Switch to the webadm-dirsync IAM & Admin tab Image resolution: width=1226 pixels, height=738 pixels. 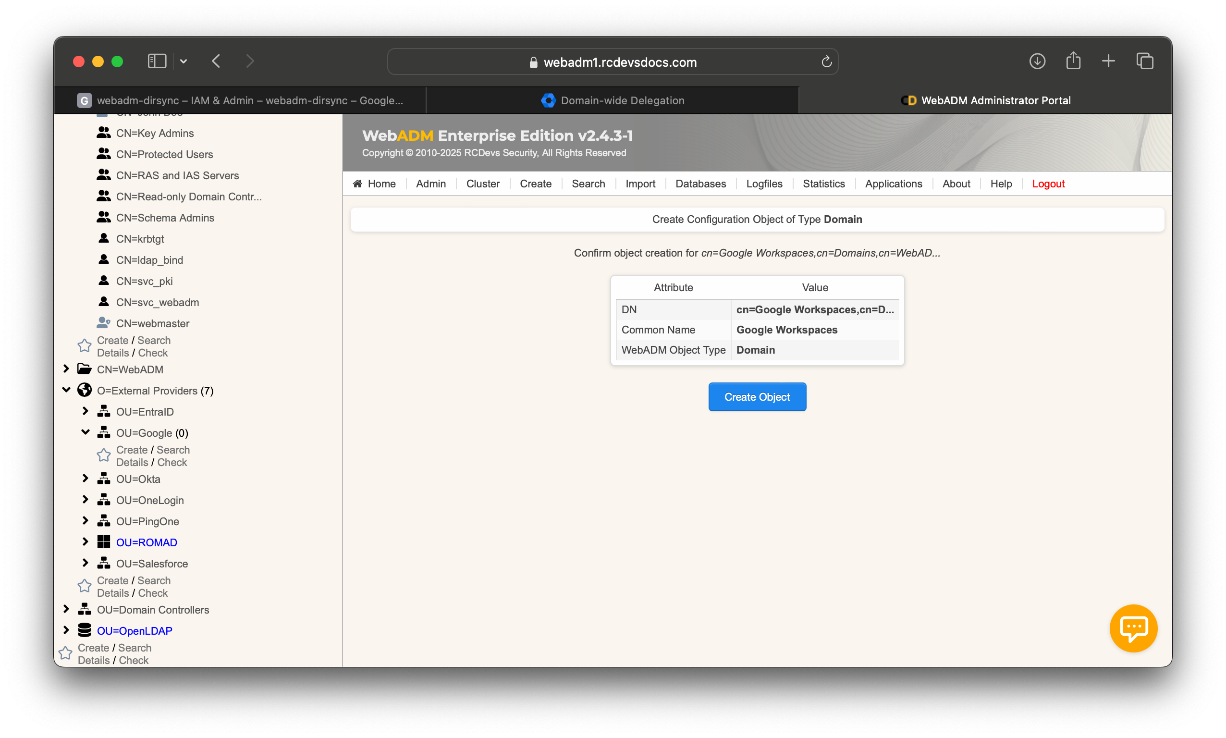click(240, 100)
